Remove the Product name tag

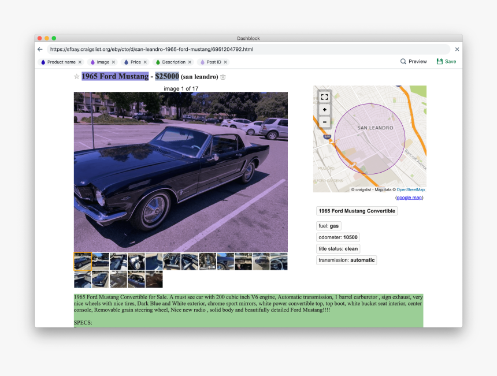80,62
